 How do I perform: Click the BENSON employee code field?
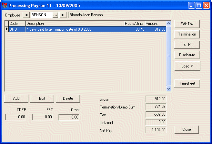tap(42, 15)
